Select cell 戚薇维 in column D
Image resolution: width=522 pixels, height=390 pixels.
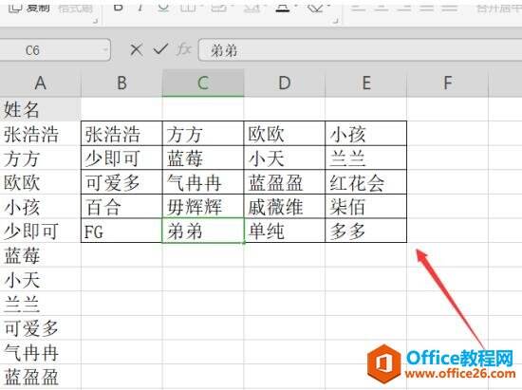285,206
